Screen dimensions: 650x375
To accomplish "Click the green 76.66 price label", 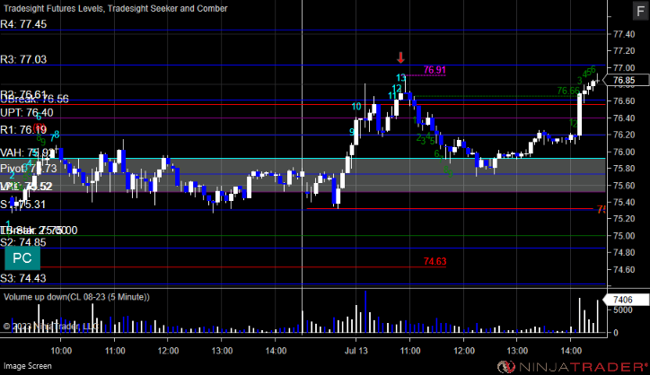I will click(568, 91).
